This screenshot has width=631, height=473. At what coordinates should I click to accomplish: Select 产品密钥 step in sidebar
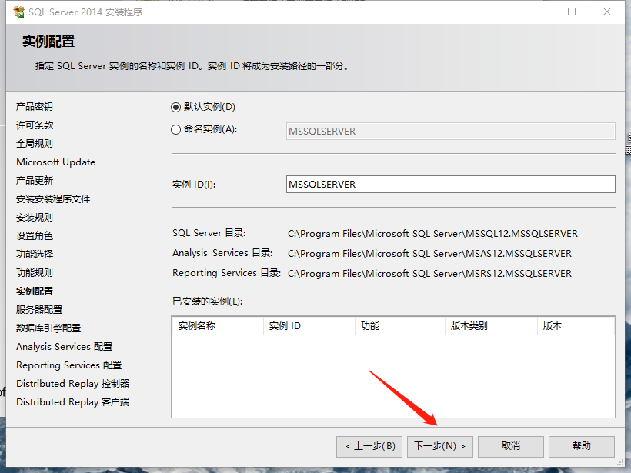35,107
